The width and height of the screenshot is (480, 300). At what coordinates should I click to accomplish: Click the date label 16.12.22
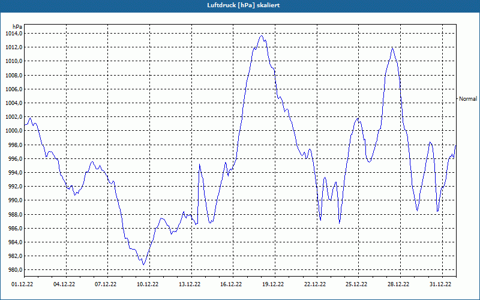pyautogui.click(x=231, y=284)
